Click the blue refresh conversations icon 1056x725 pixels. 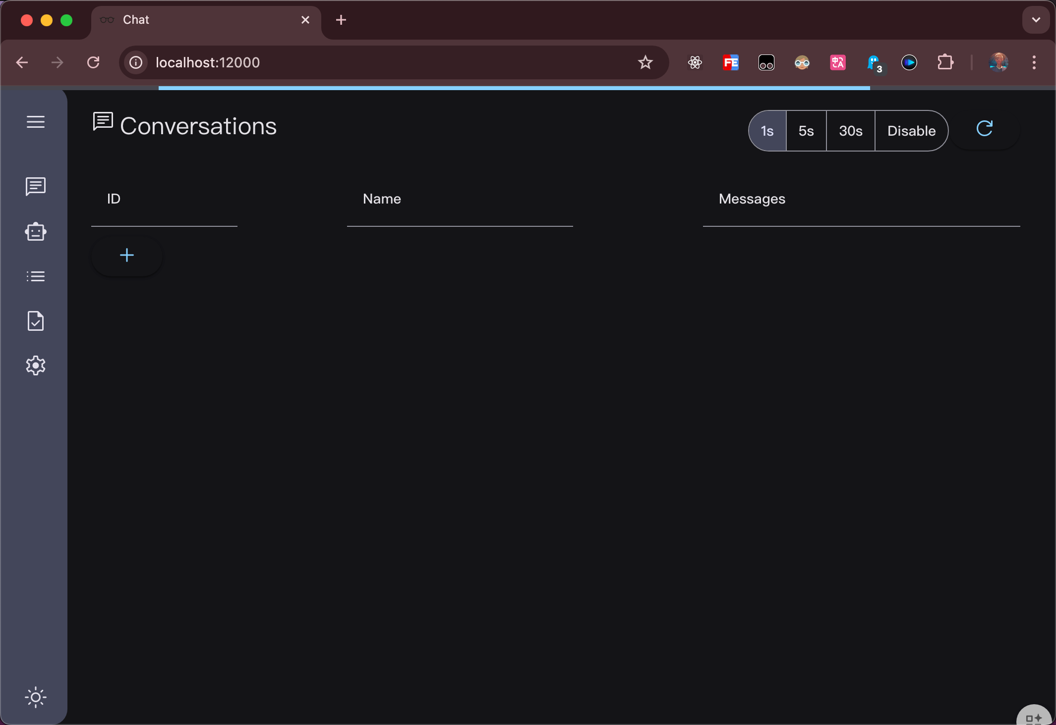point(984,129)
